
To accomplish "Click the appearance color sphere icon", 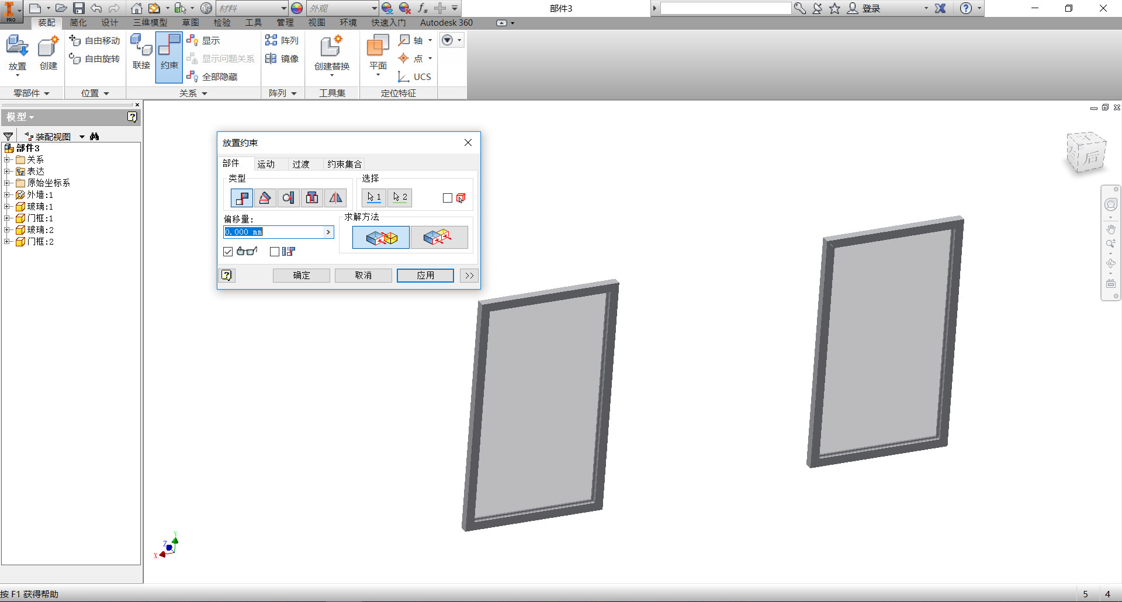I will pos(297,8).
